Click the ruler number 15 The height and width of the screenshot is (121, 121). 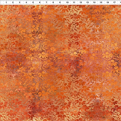click(101, 2)
